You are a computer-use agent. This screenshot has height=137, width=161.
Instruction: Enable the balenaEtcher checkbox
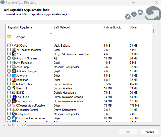[x=9, y=84]
